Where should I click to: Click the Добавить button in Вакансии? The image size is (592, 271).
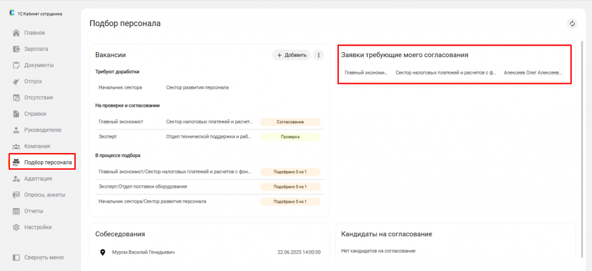291,55
